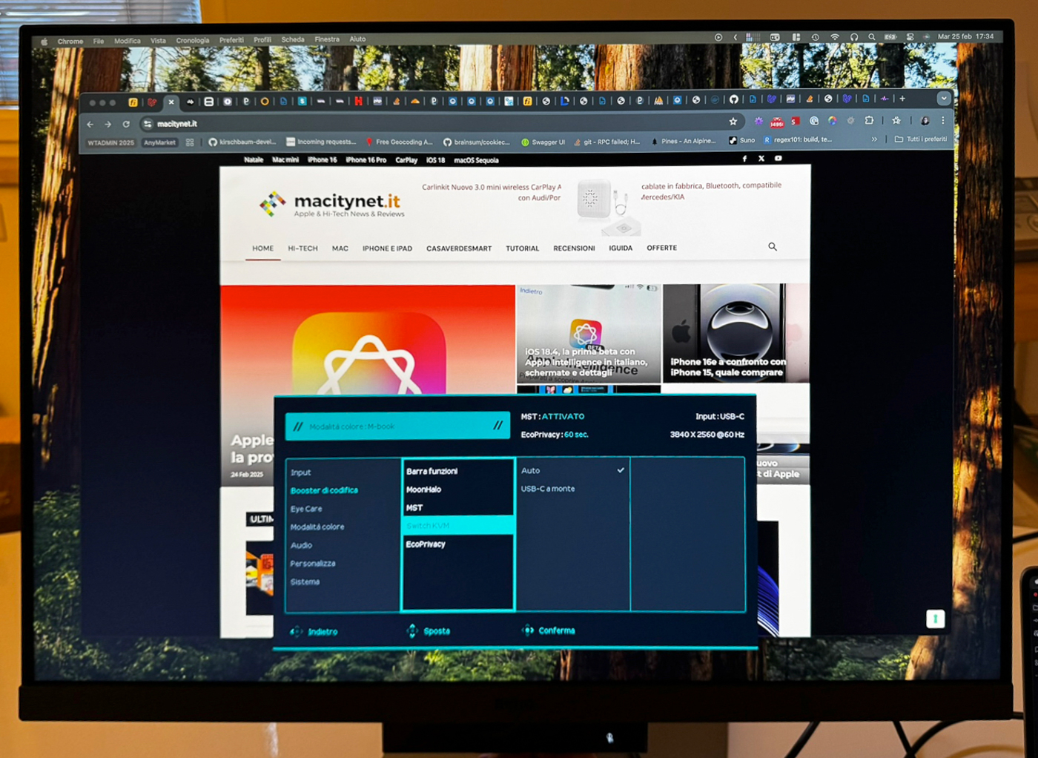Click the search magnifier on macitynet

(x=773, y=247)
